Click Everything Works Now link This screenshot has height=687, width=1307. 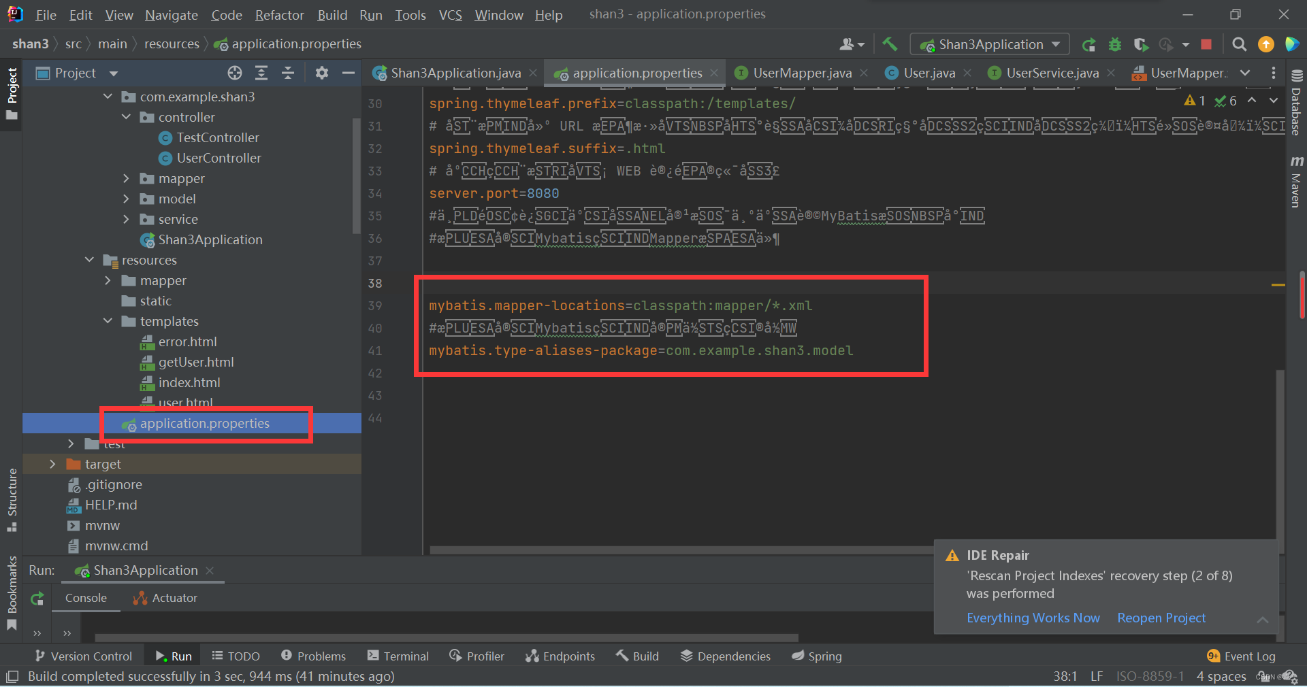[1033, 618]
